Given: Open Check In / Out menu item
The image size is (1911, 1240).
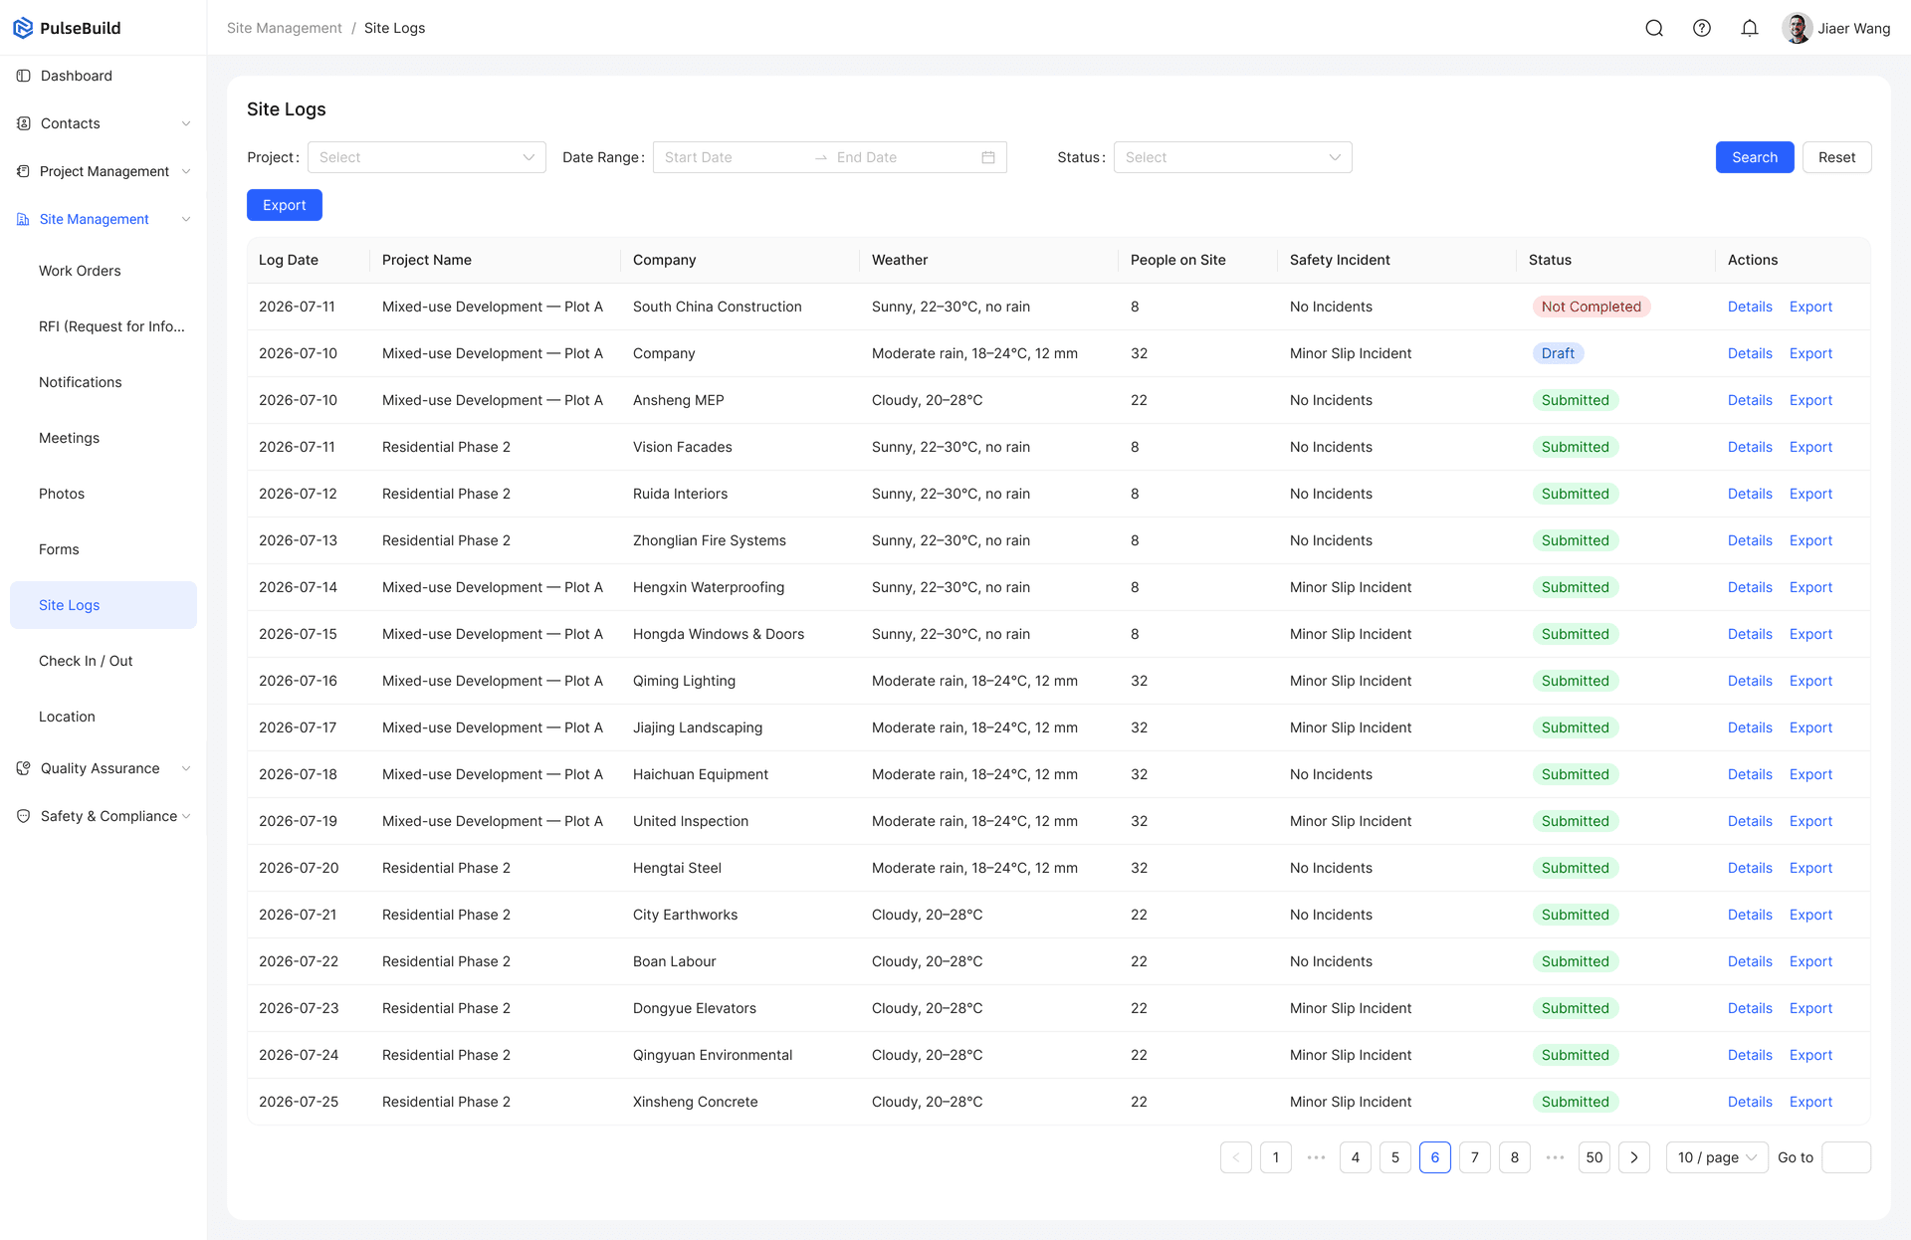Looking at the screenshot, I should pyautogui.click(x=86, y=661).
